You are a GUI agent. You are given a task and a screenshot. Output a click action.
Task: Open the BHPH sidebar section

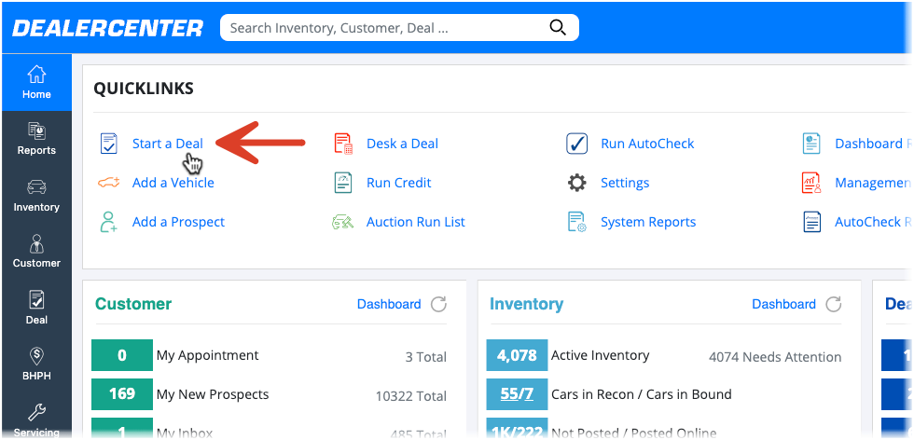(36, 364)
